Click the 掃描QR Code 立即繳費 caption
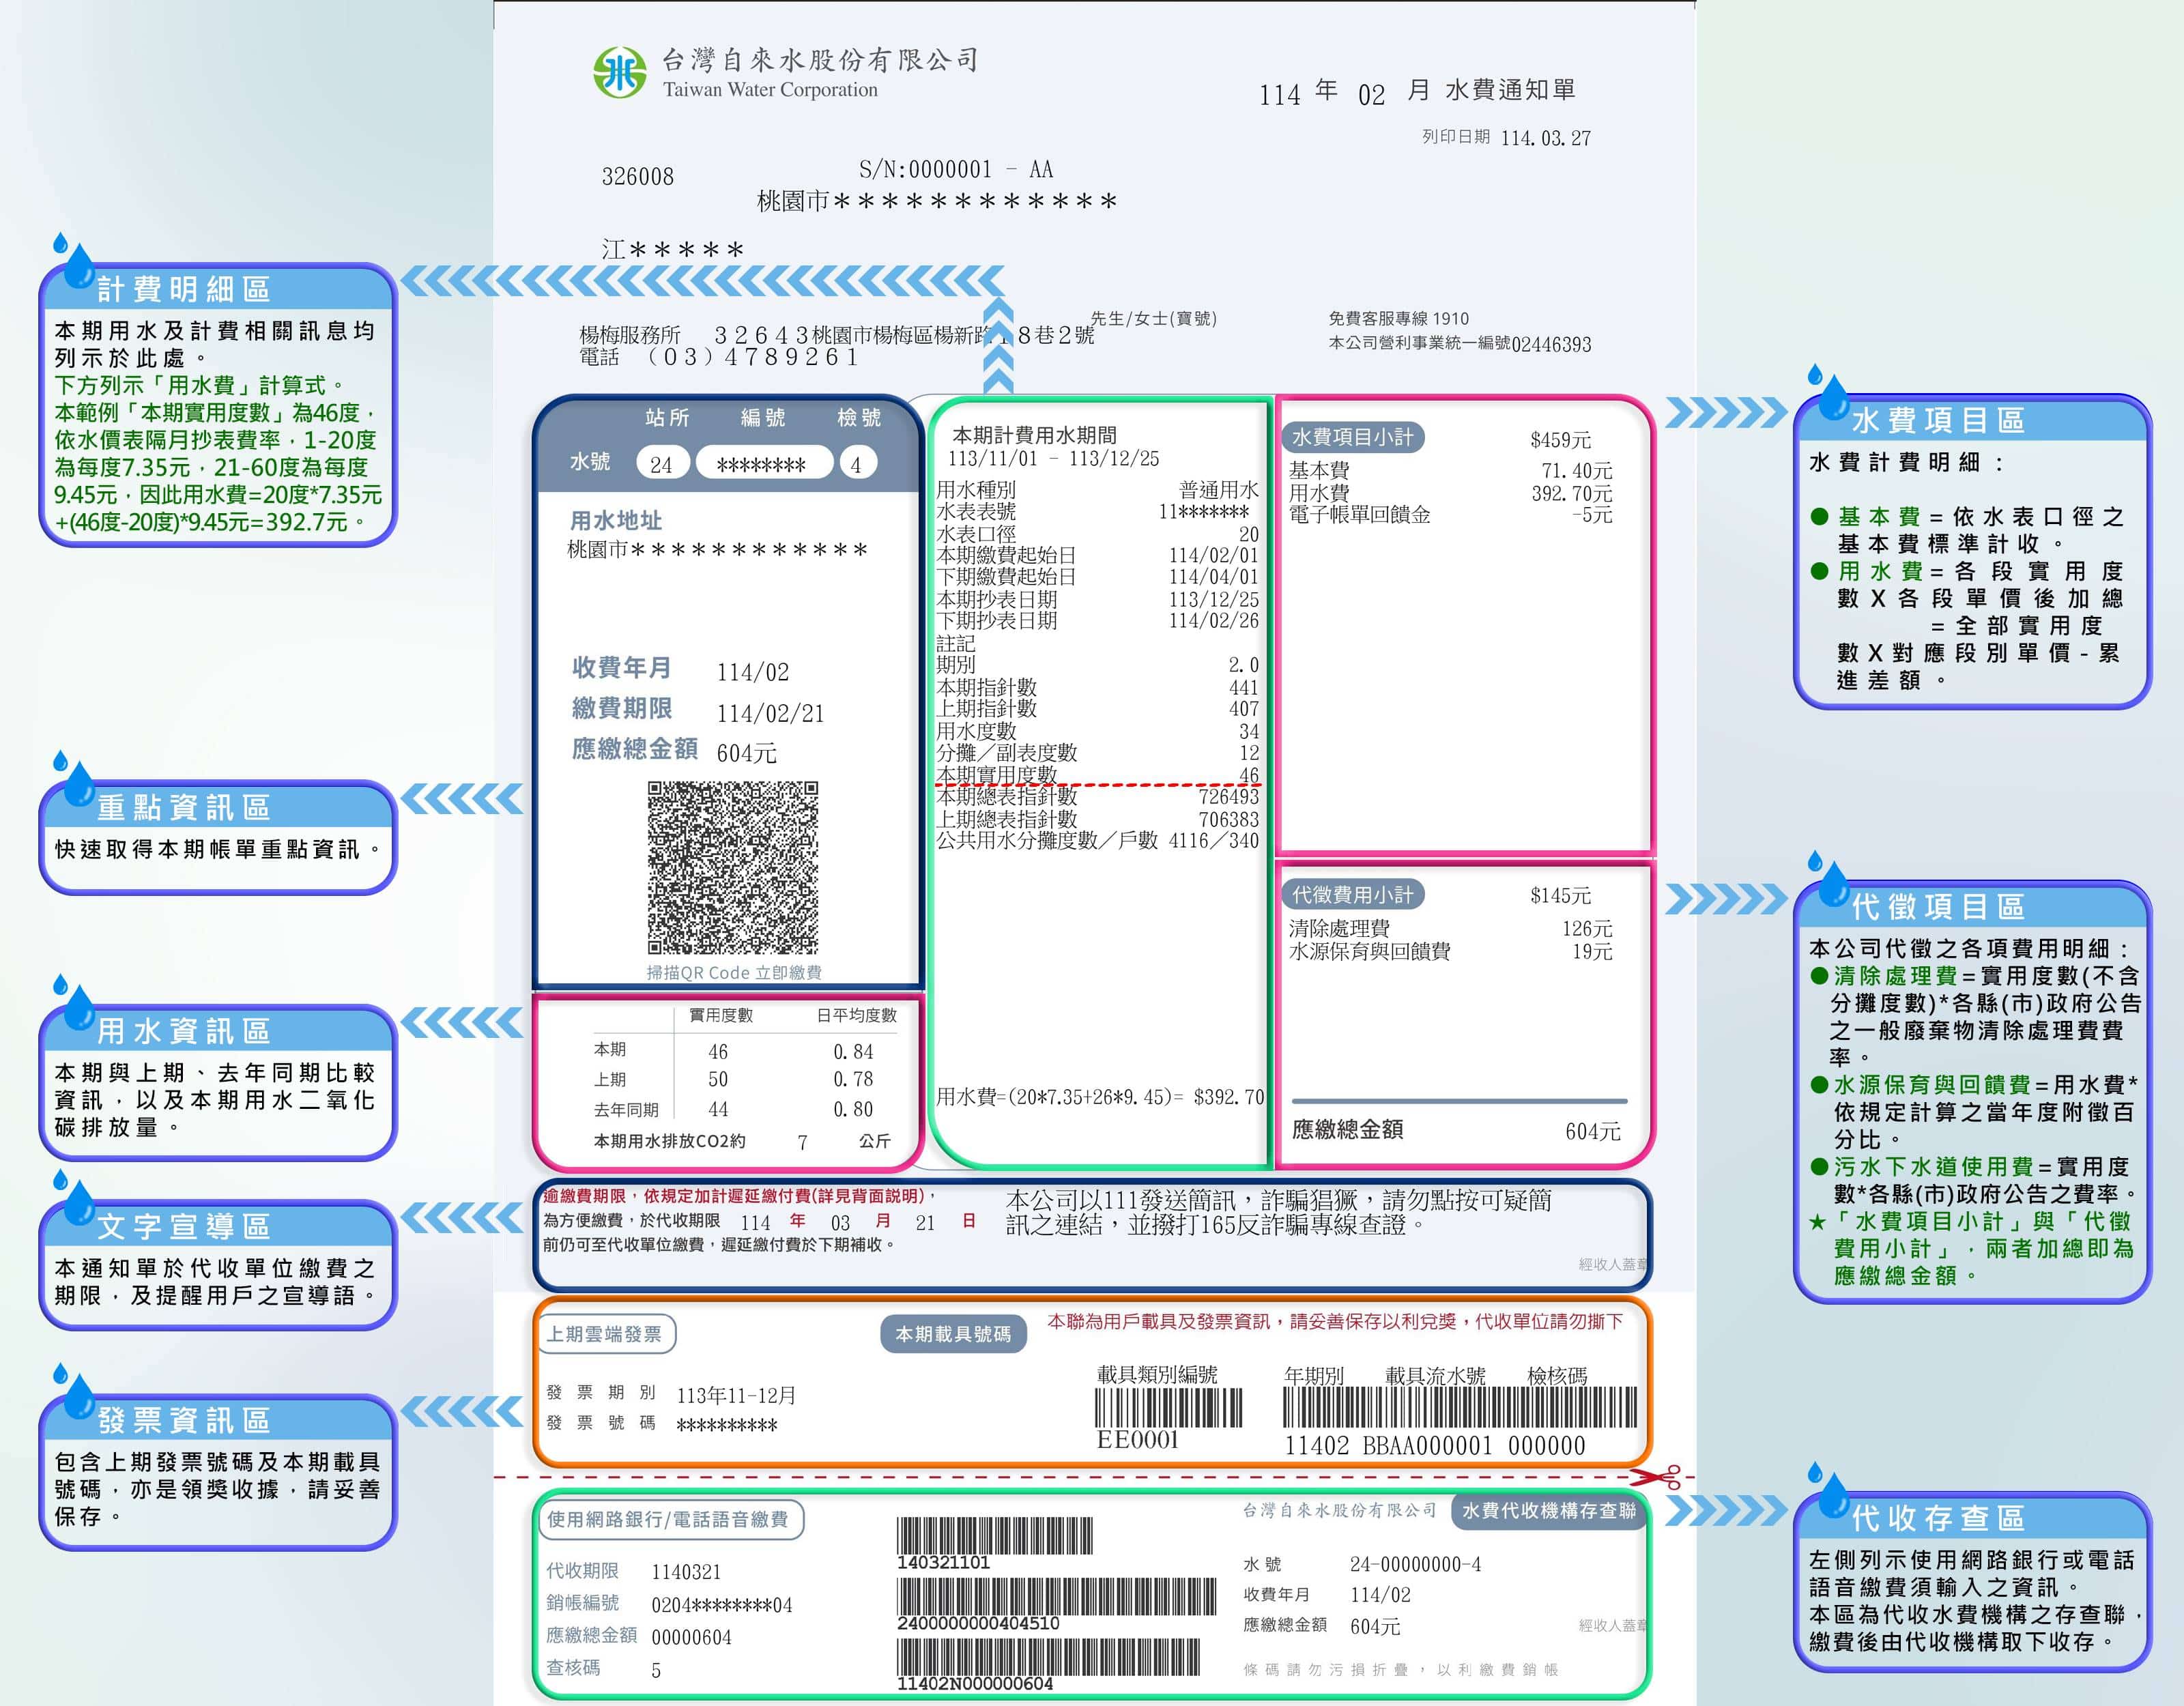 point(734,972)
